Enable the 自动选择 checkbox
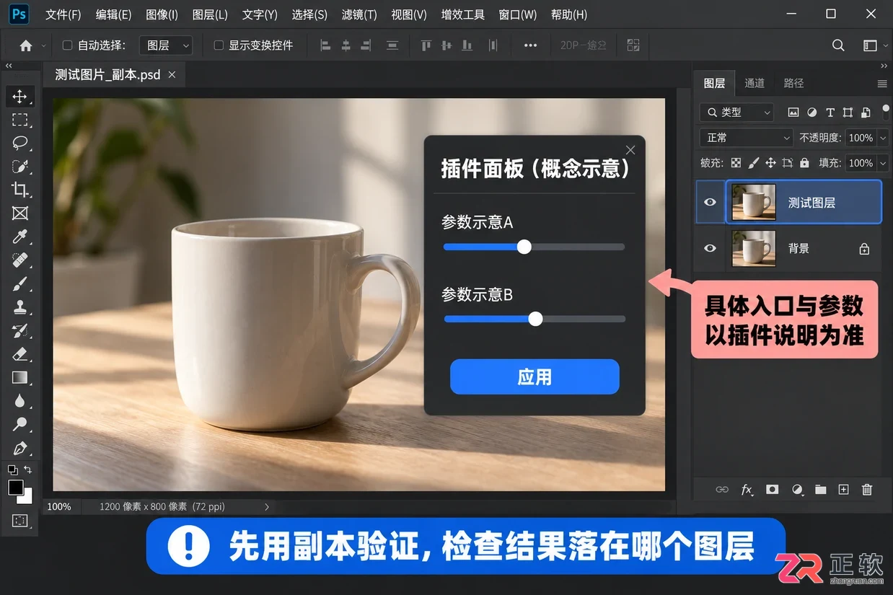893x595 pixels. [x=67, y=45]
